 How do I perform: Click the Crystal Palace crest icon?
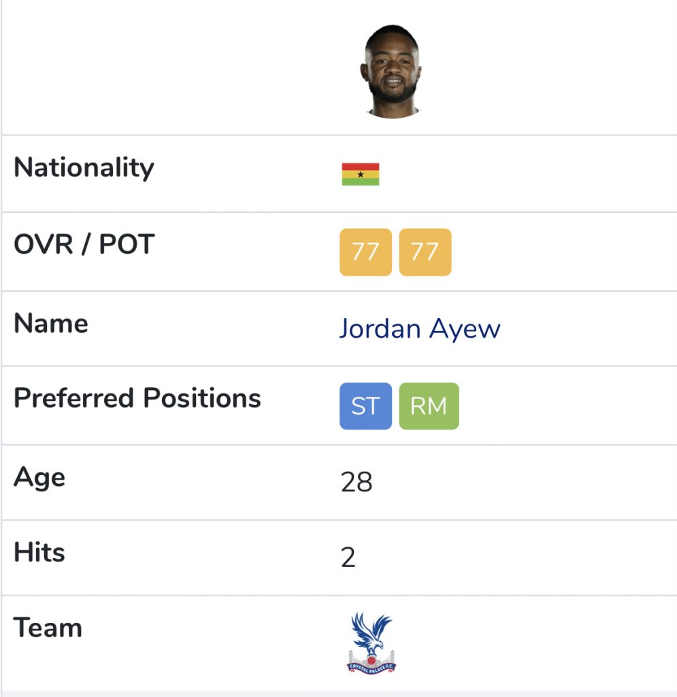pyautogui.click(x=371, y=643)
